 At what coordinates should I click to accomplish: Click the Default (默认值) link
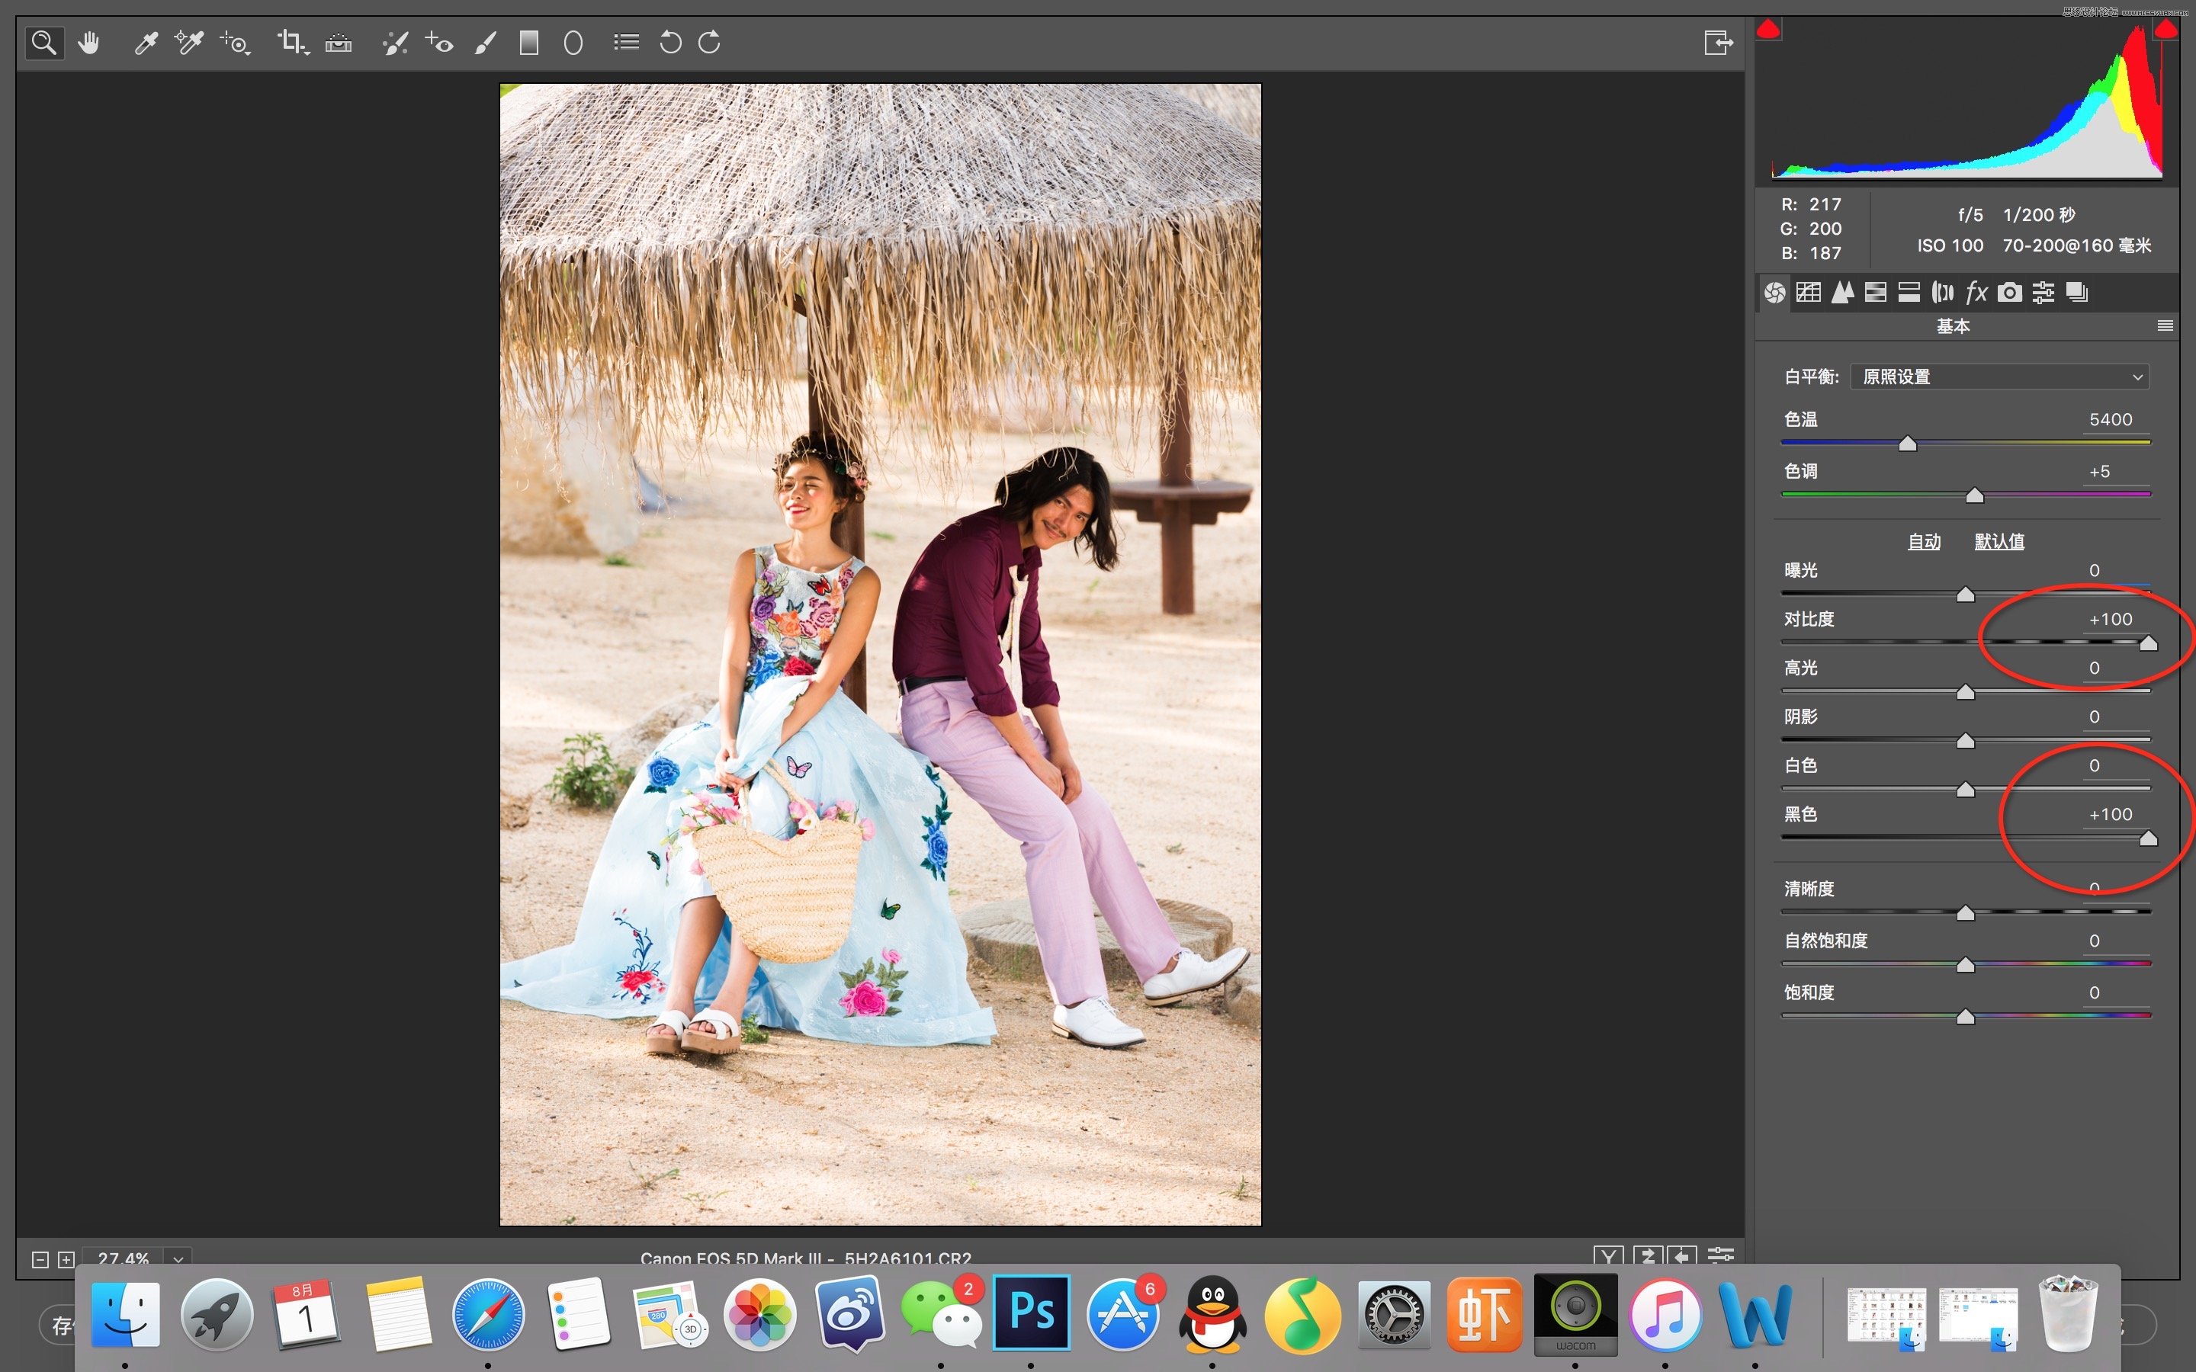[x=1999, y=542]
